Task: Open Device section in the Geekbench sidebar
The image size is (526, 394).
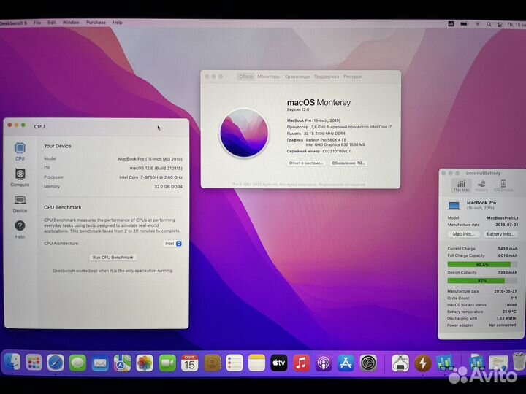Action: (x=20, y=204)
